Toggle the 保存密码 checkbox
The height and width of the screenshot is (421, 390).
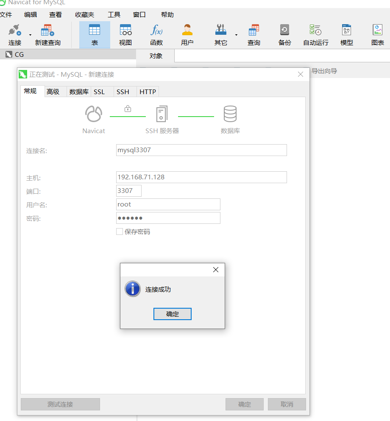tap(120, 231)
